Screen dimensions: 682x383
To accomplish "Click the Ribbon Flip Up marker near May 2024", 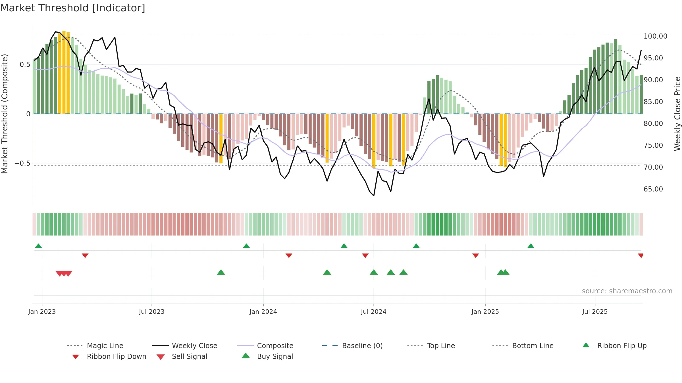I will coord(344,246).
